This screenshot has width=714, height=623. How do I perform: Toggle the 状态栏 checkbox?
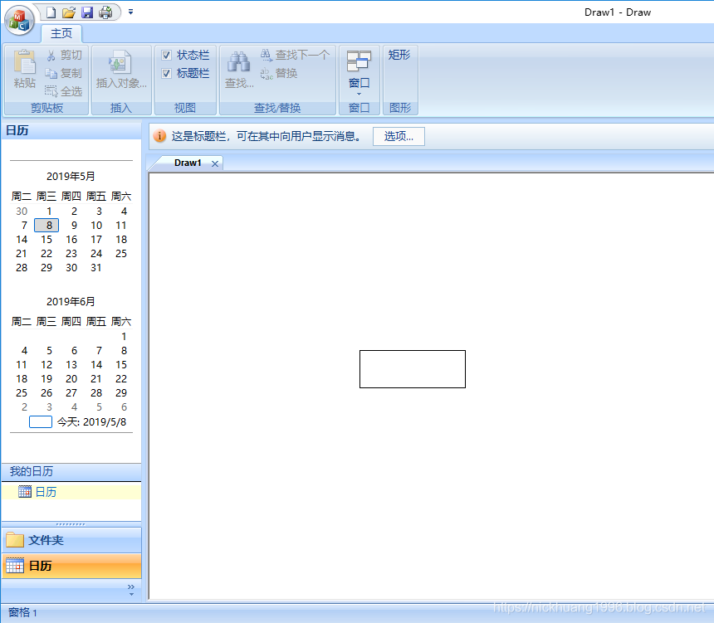pyautogui.click(x=166, y=55)
